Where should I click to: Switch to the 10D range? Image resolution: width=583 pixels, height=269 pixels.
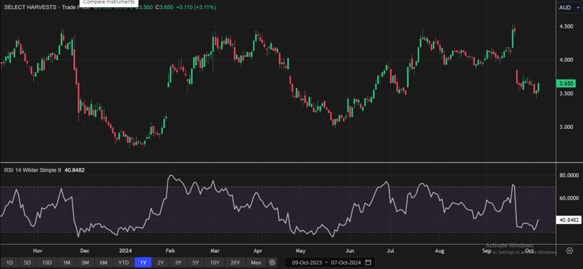47,262
